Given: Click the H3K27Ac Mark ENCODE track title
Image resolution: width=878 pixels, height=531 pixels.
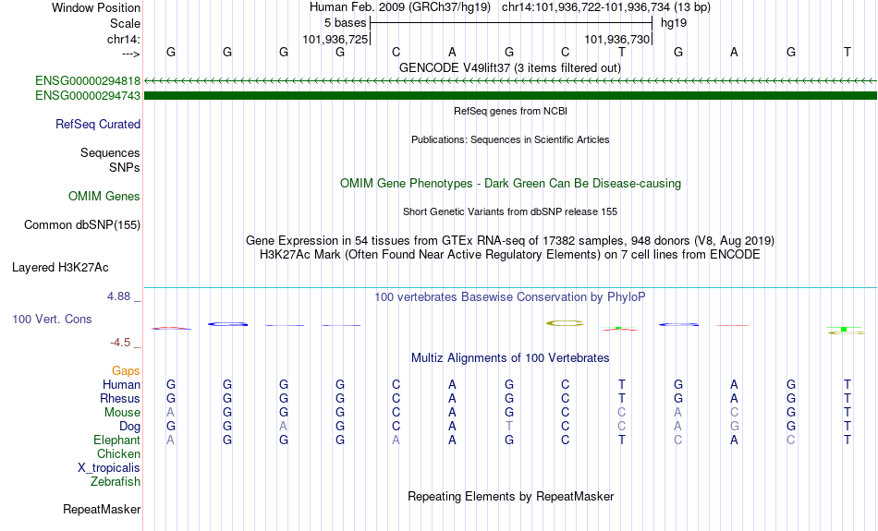Looking at the screenshot, I should click(x=510, y=255).
